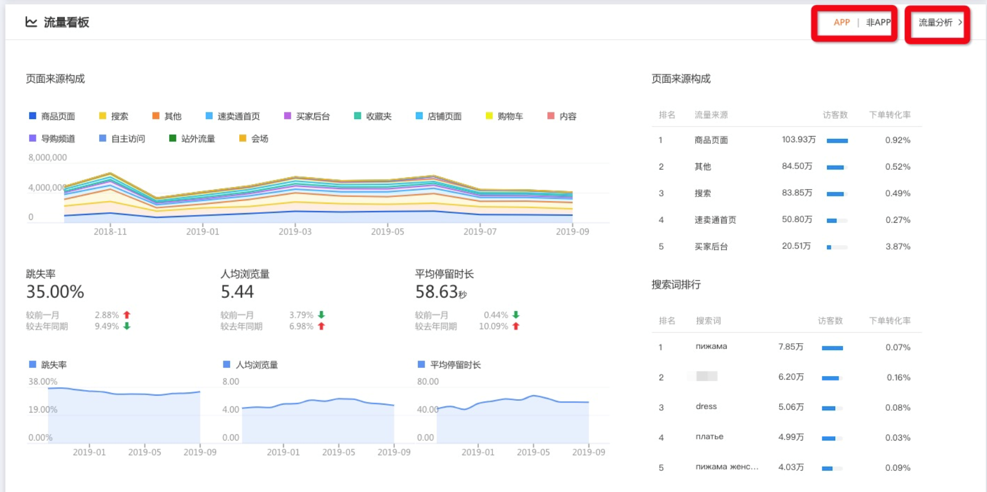Click the 跳失率 chart legend icon
This screenshot has height=492, width=987.
click(x=32, y=364)
